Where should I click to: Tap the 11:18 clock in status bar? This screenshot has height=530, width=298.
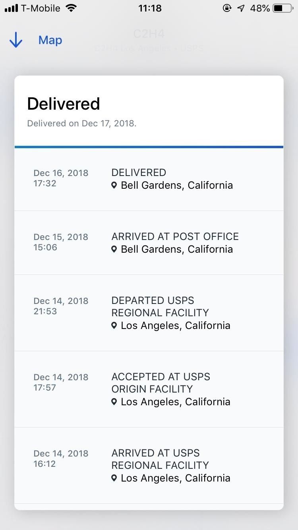click(150, 8)
